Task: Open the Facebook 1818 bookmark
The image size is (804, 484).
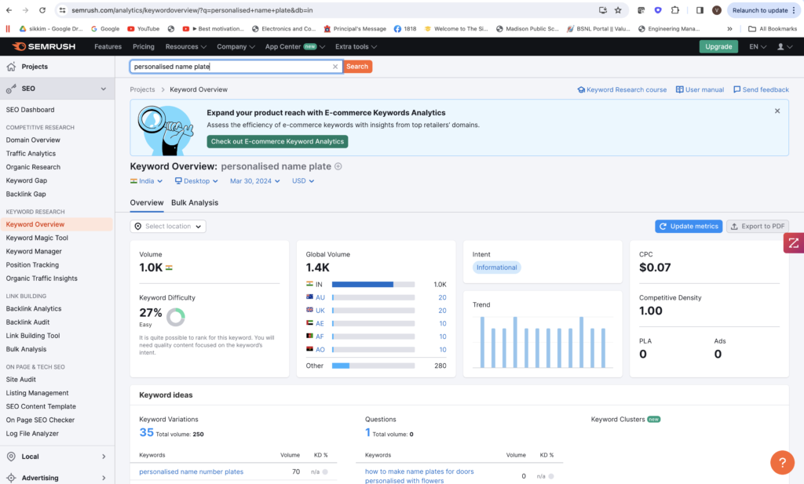Action: [x=405, y=29]
